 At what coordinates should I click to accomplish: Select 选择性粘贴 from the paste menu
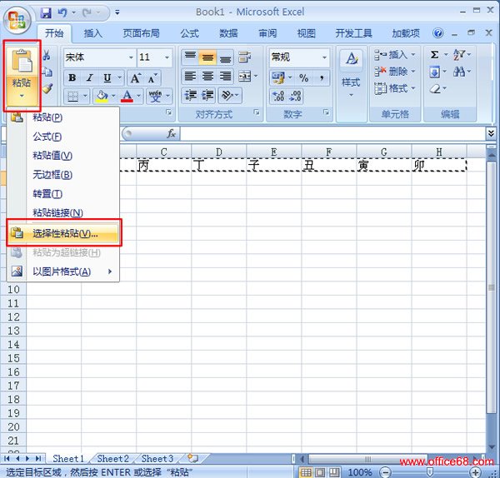point(65,233)
